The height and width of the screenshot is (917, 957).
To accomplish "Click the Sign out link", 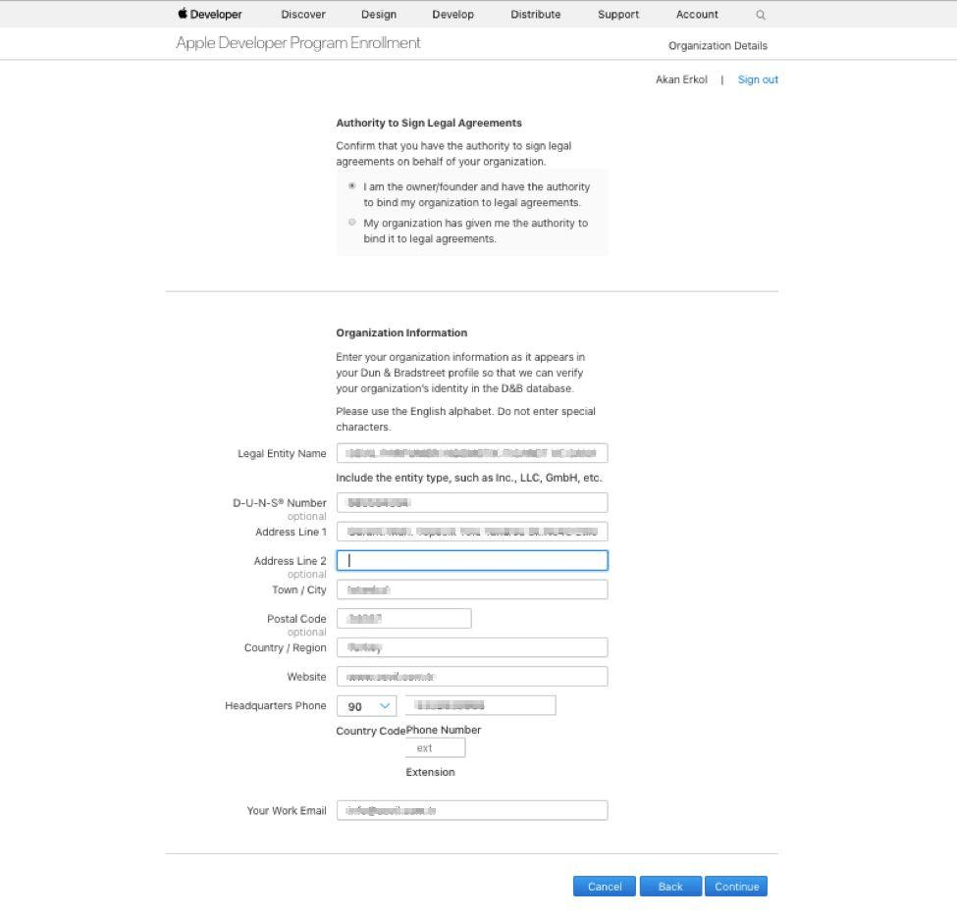I will (x=758, y=79).
